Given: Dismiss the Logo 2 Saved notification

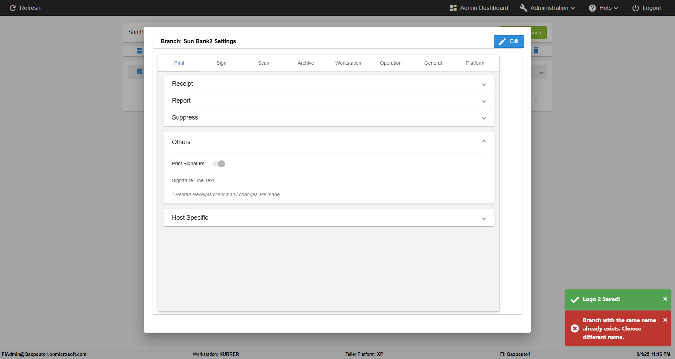Looking at the screenshot, I should click(665, 299).
